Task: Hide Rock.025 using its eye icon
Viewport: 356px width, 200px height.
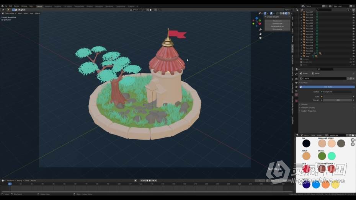Action: coord(353,34)
